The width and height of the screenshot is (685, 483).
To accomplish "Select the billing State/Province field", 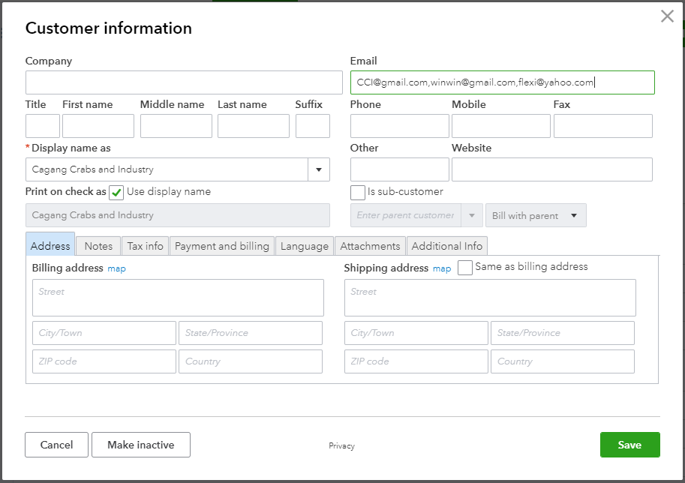I will point(251,333).
